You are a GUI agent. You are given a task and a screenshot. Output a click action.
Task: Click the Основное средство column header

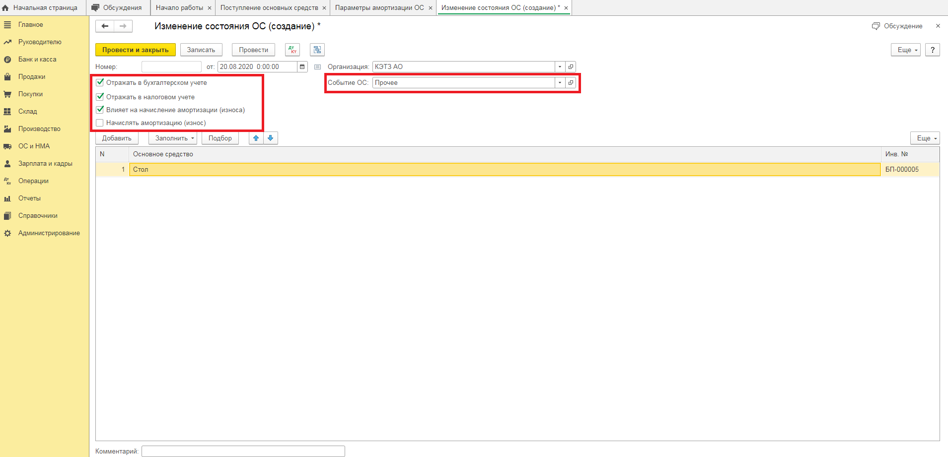pos(505,154)
